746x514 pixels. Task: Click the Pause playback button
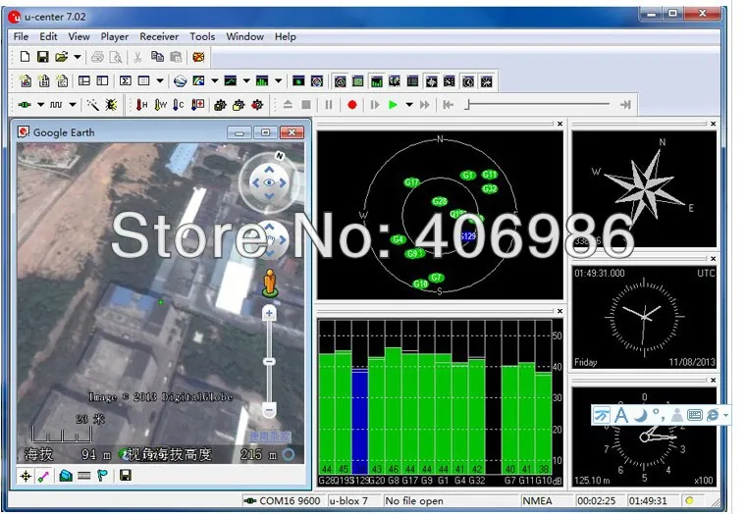coord(329,105)
